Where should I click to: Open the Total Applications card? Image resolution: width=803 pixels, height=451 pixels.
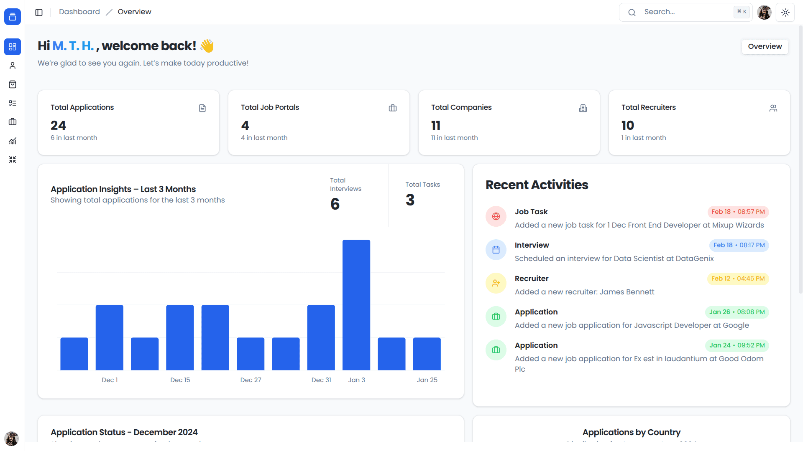128,122
